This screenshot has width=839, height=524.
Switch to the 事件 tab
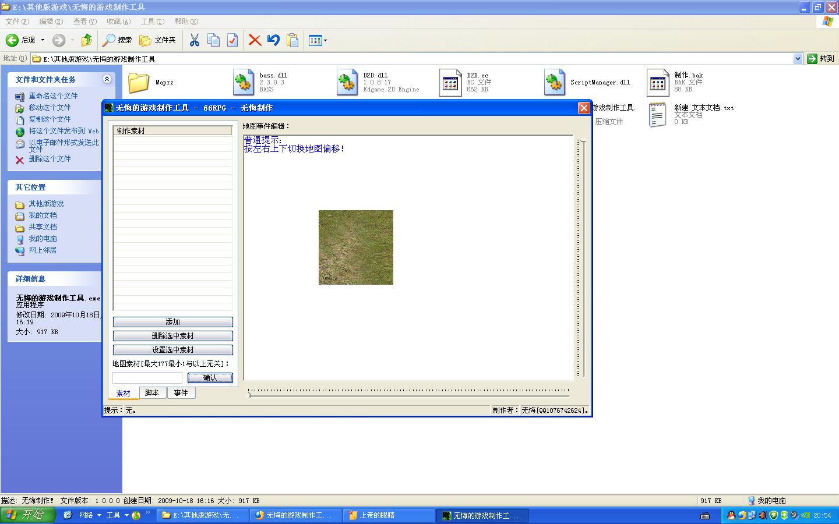coord(181,393)
